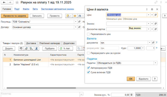Click the printer icon in toolbar
The image size is (167, 97).
80,16
